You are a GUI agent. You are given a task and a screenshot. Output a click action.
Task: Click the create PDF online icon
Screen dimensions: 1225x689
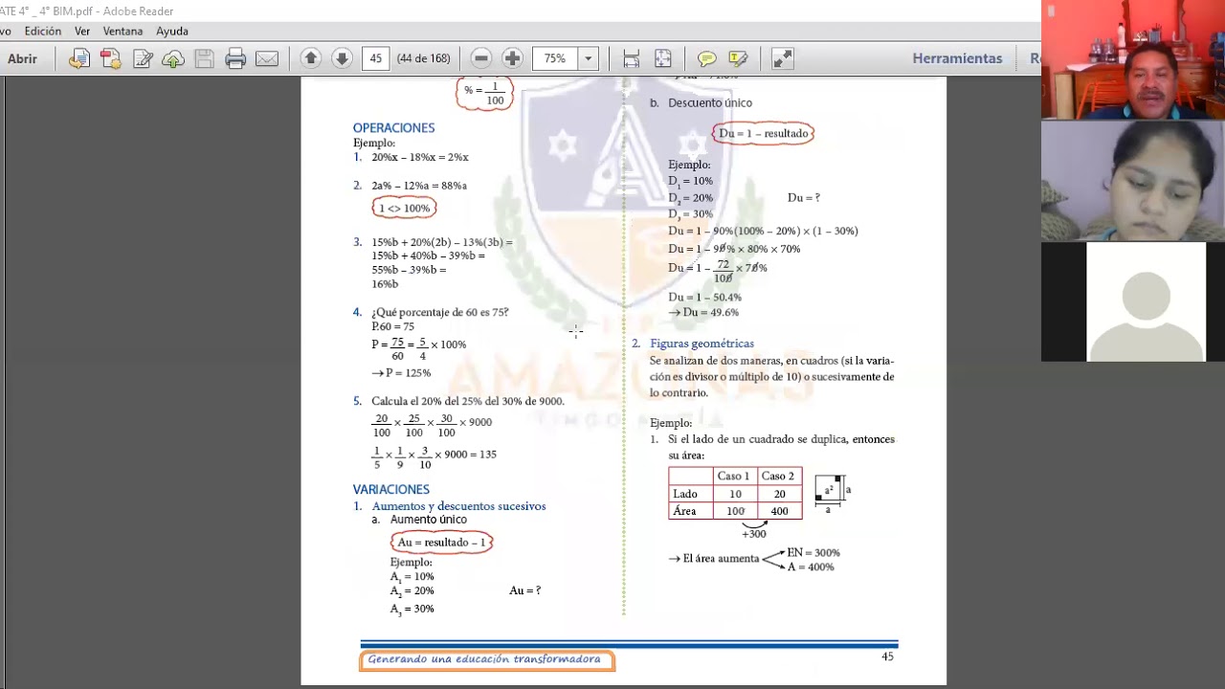coord(111,58)
